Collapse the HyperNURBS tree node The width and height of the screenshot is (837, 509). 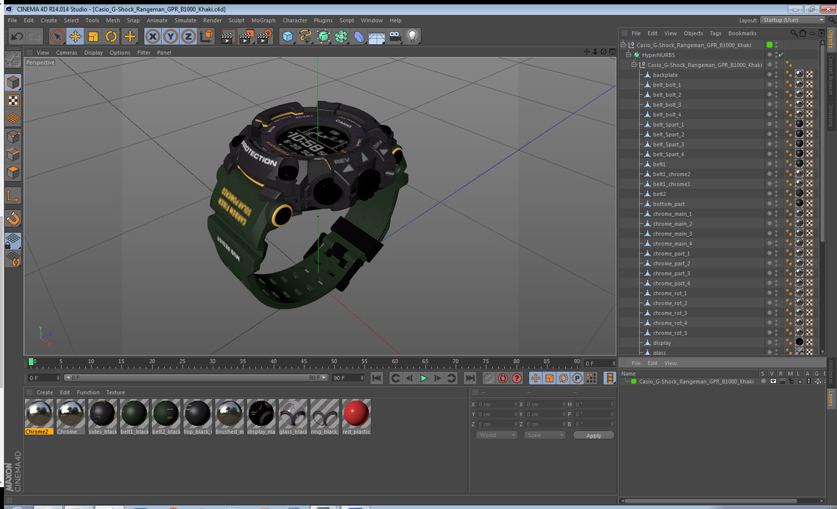(x=628, y=55)
